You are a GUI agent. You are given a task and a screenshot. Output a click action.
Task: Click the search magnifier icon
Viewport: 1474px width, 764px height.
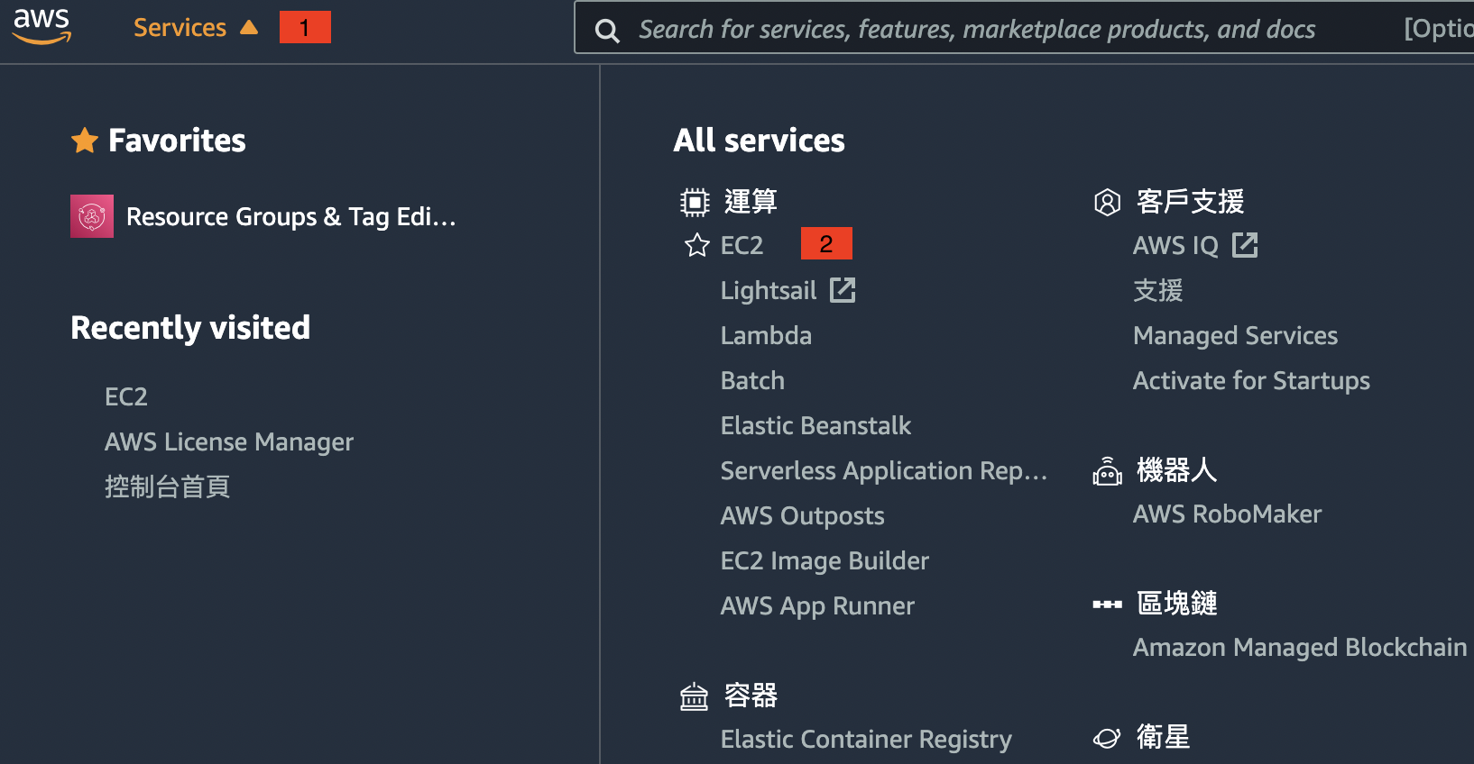(607, 31)
